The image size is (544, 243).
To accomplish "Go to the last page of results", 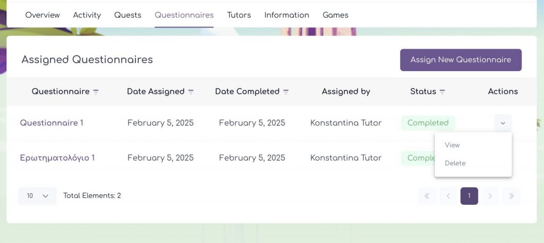I will [511, 196].
